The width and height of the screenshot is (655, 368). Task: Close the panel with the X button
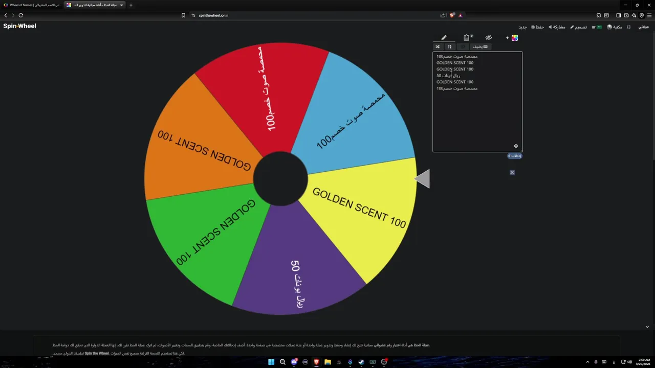pos(512,173)
